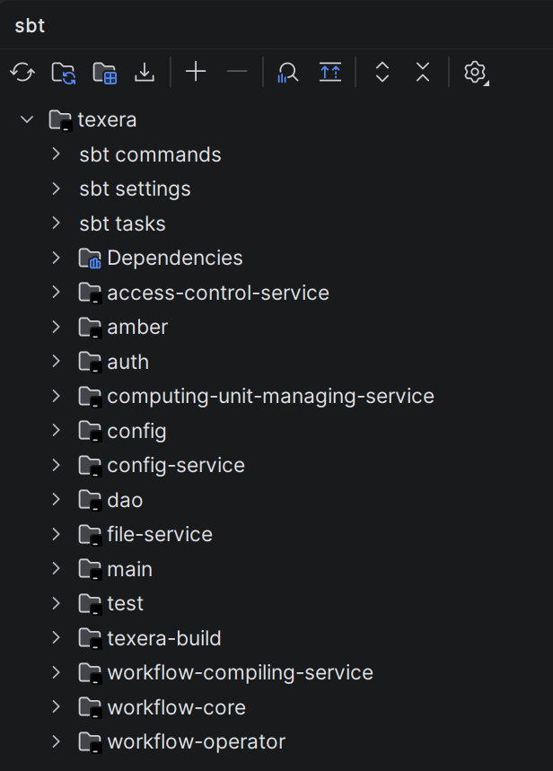Select the texera-build module
Screen dimensions: 553x771
click(164, 638)
